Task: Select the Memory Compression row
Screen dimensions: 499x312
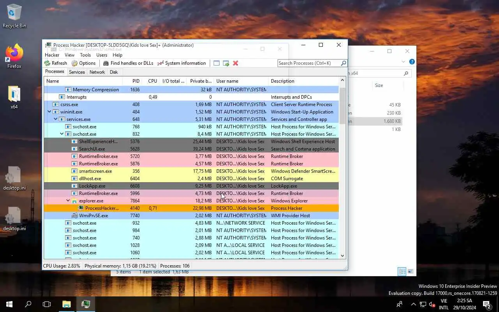Action: (x=191, y=90)
